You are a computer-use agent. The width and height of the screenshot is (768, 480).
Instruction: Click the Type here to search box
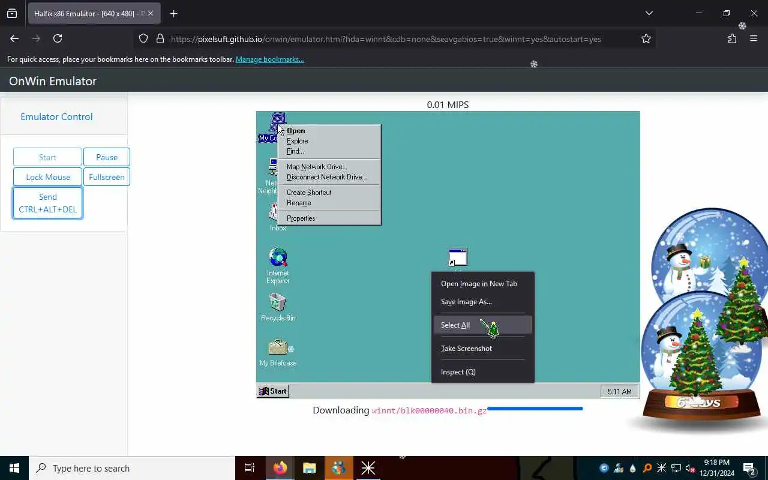[132, 468]
